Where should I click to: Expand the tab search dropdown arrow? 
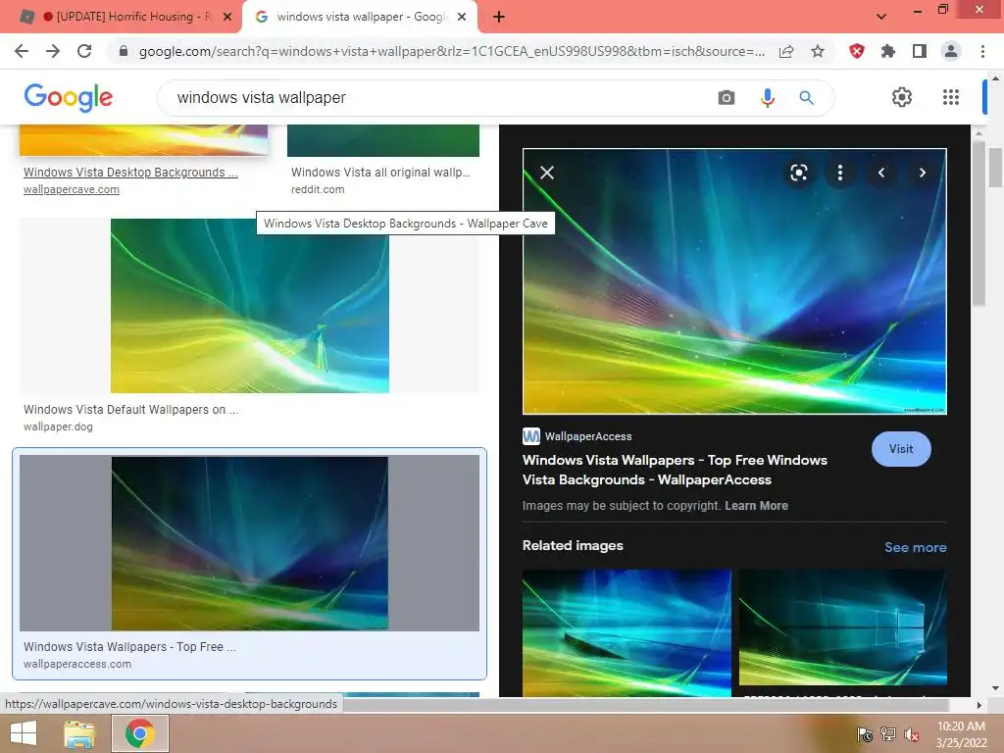pyautogui.click(x=881, y=17)
